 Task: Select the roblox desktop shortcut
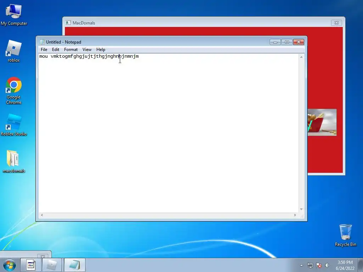click(14, 51)
